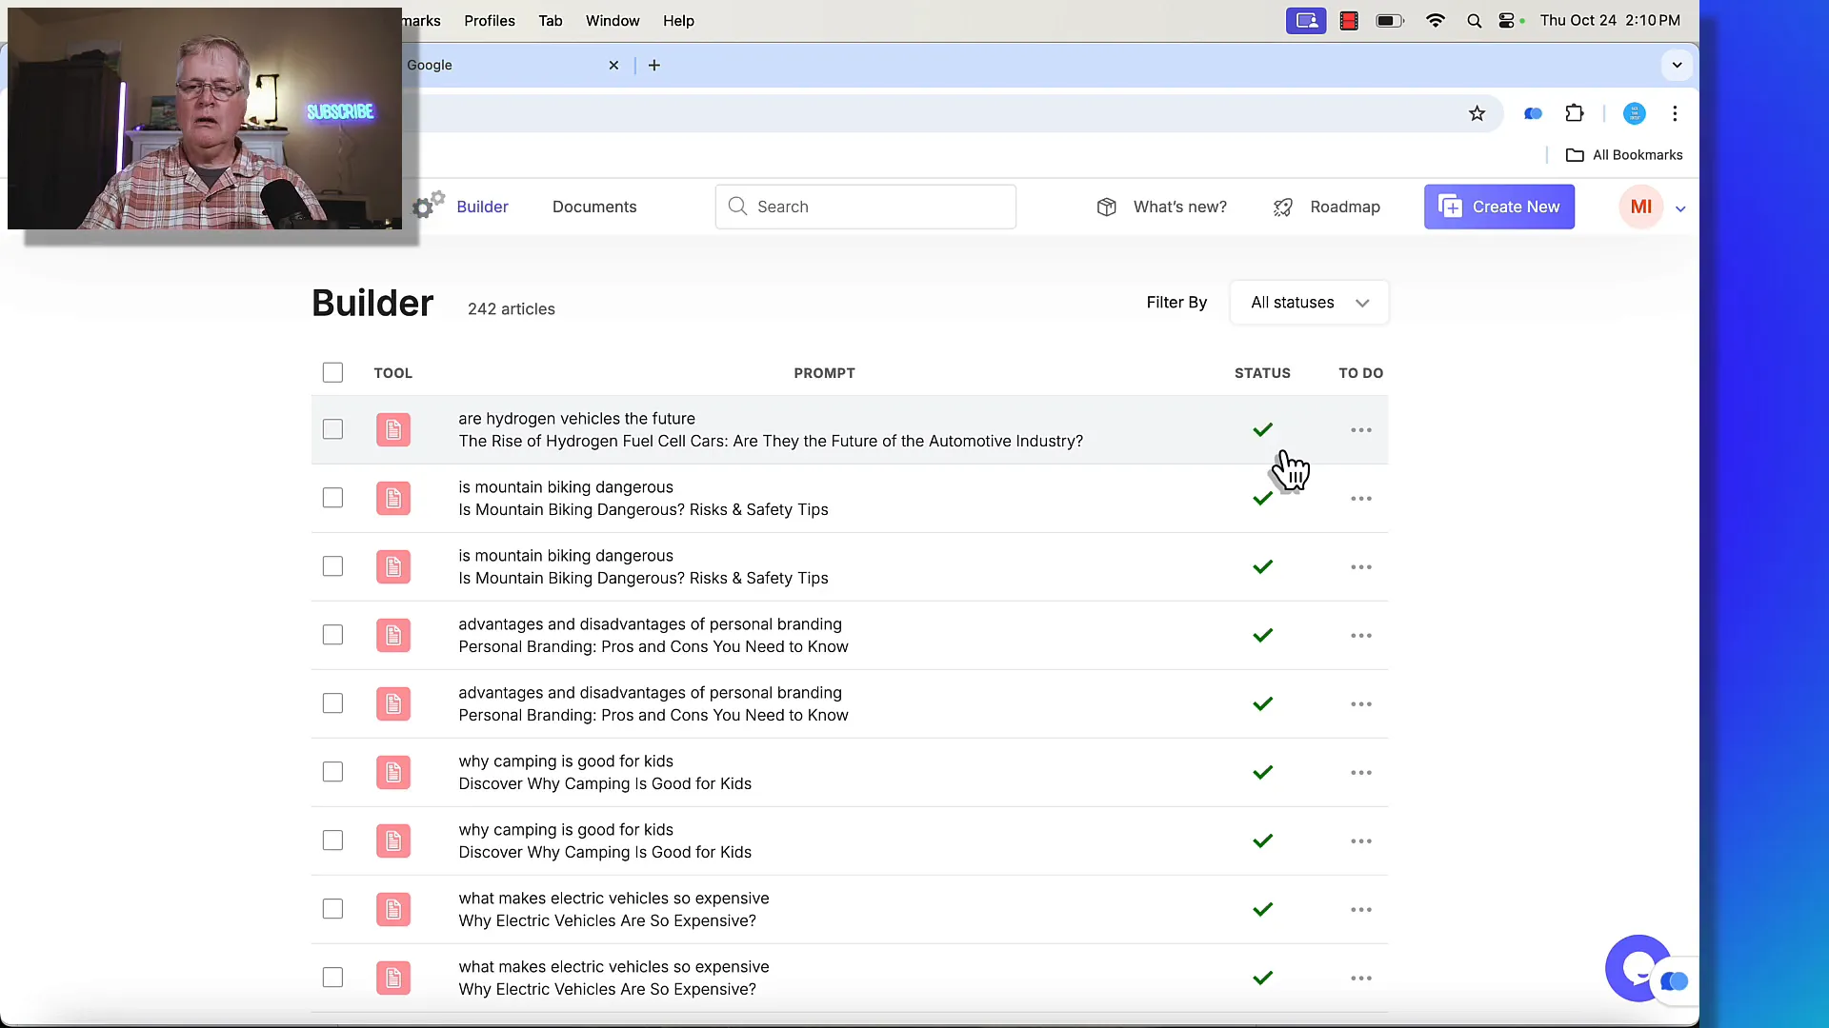Click the three-dots menu for camping article
Screen dimensions: 1829x1028
(1360, 772)
